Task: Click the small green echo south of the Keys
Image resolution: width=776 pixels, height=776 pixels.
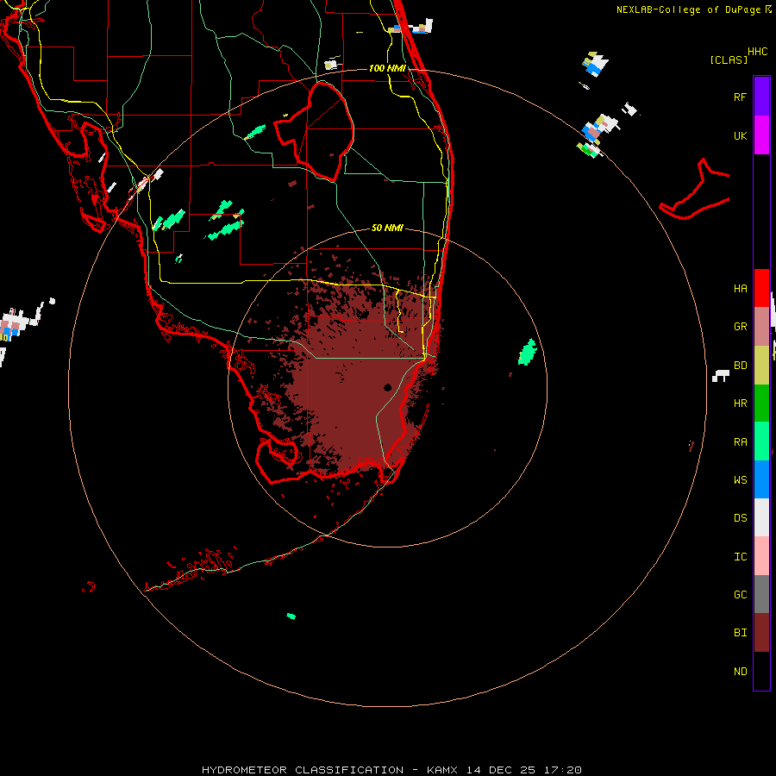Action: pyautogui.click(x=291, y=616)
